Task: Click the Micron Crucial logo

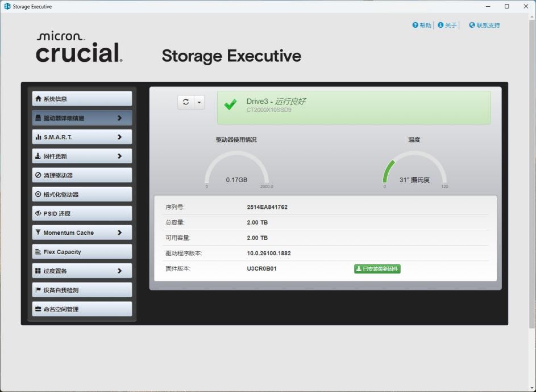Action: [x=79, y=47]
